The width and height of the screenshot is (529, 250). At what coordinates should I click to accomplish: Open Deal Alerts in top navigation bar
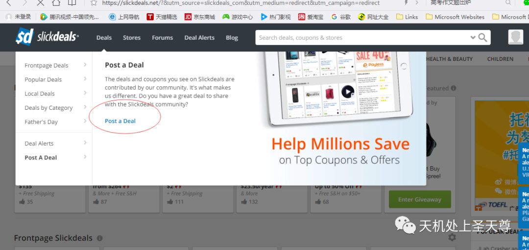[199, 38]
